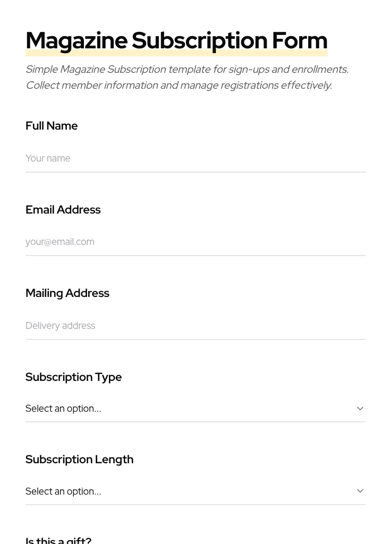
Task: Click the Is this a gift question
Action: pyautogui.click(x=58, y=539)
